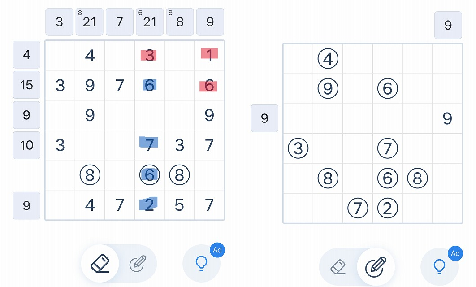Tap the lightbulb hint icon under left puzzle
The width and height of the screenshot is (476, 287).
201,263
